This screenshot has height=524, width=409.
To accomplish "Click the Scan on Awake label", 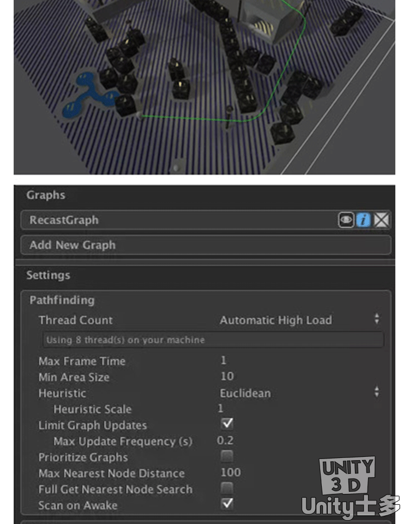I will point(78,505).
